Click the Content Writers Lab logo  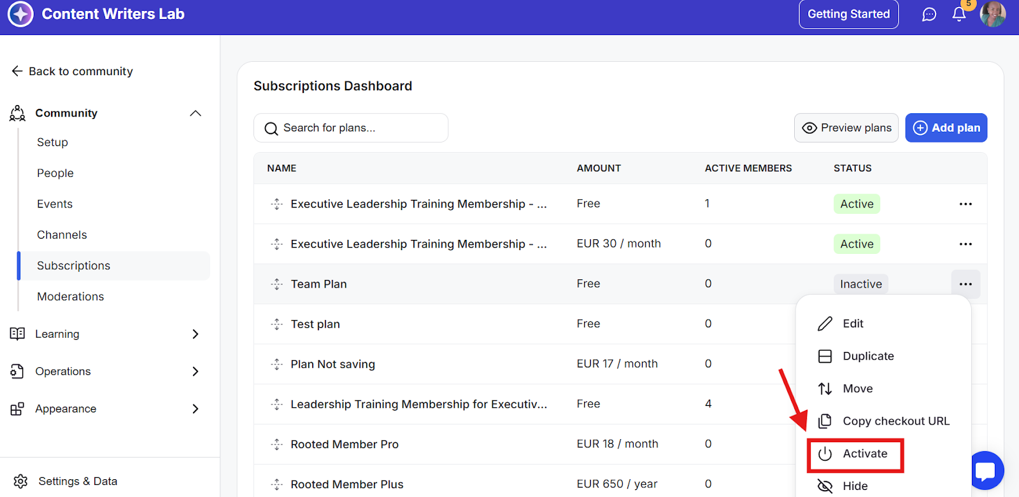[x=20, y=14]
